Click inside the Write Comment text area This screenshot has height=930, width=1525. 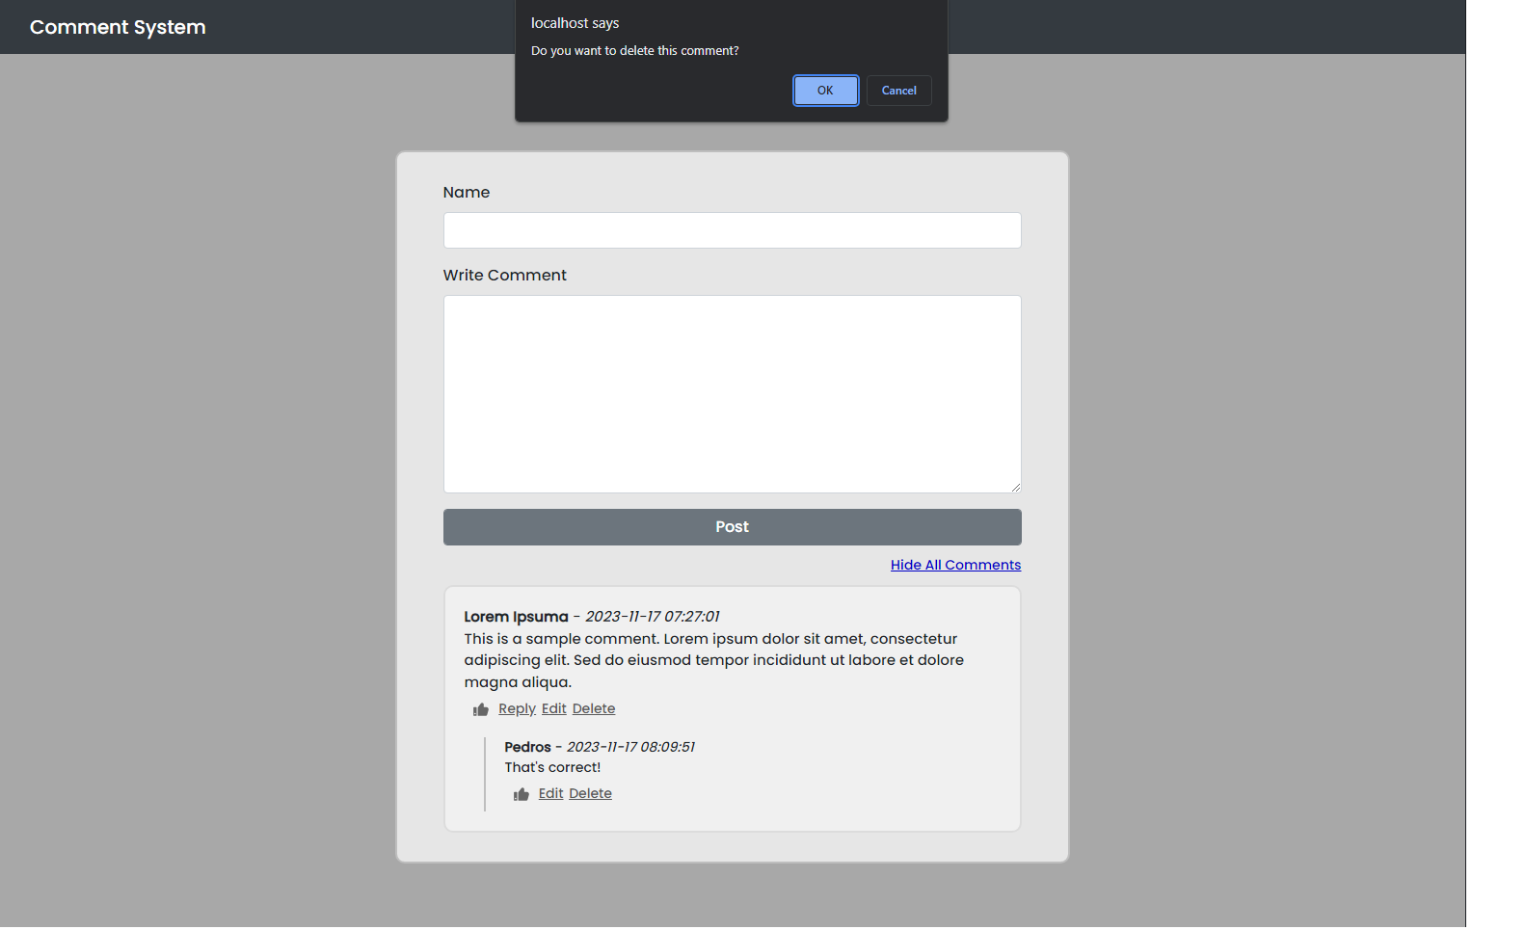coord(732,394)
